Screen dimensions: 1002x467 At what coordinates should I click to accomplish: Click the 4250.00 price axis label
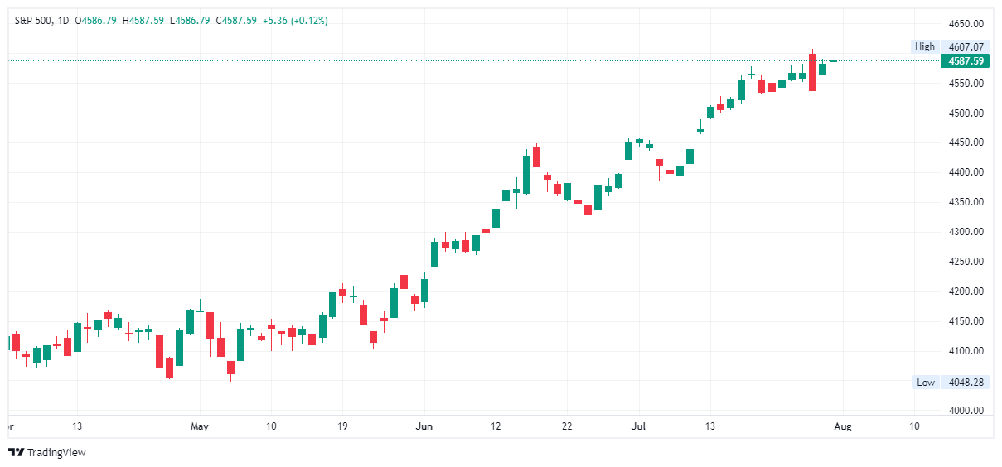tap(966, 262)
